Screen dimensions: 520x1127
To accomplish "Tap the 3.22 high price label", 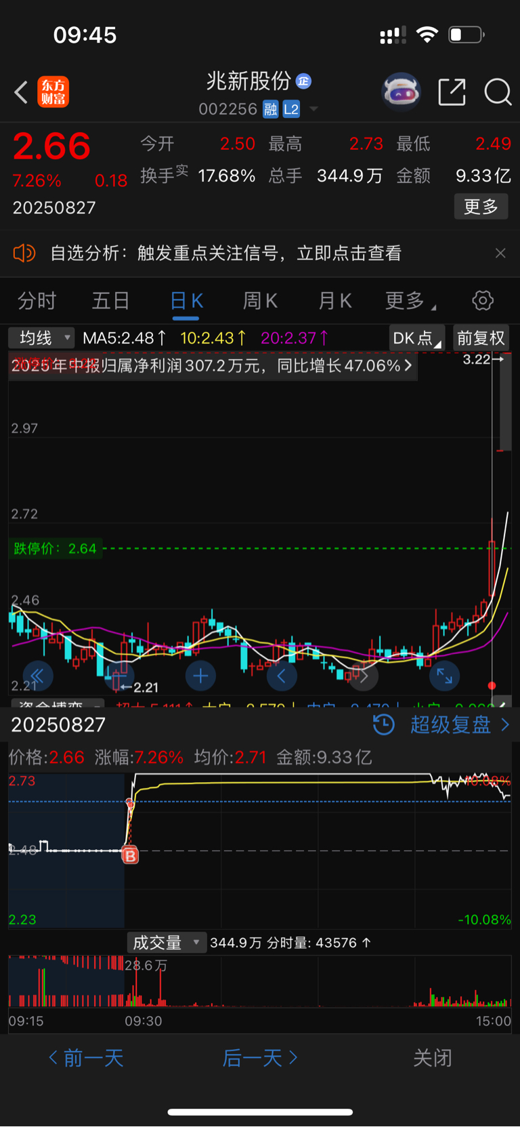I will (483, 360).
